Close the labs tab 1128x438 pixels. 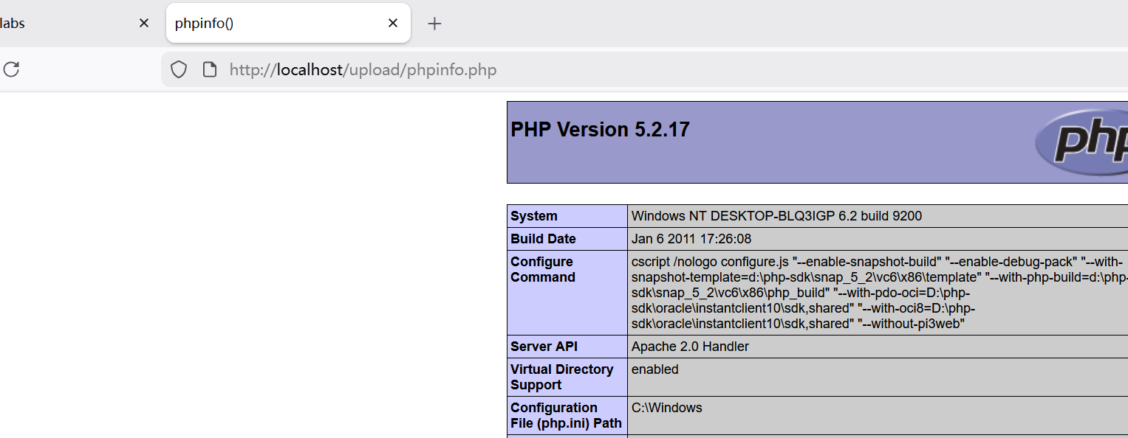pyautogui.click(x=144, y=23)
